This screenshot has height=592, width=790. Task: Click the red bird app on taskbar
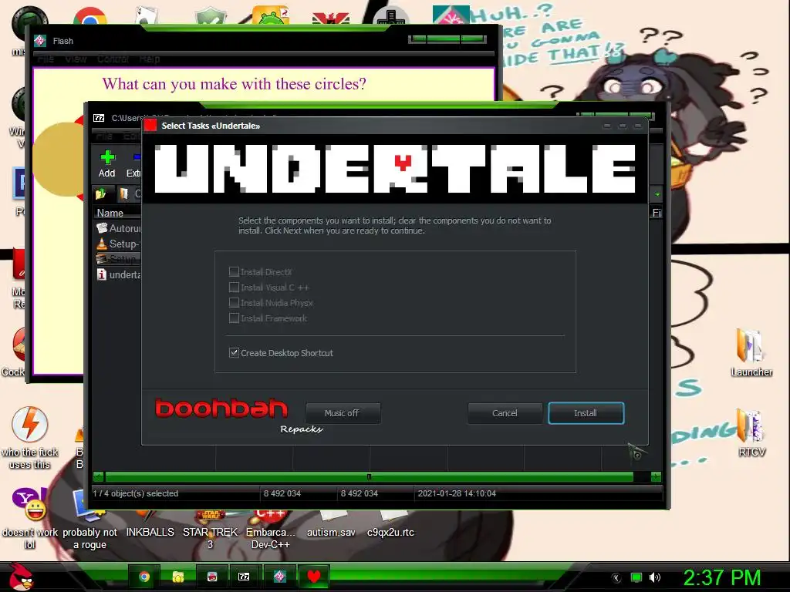pos(212,577)
